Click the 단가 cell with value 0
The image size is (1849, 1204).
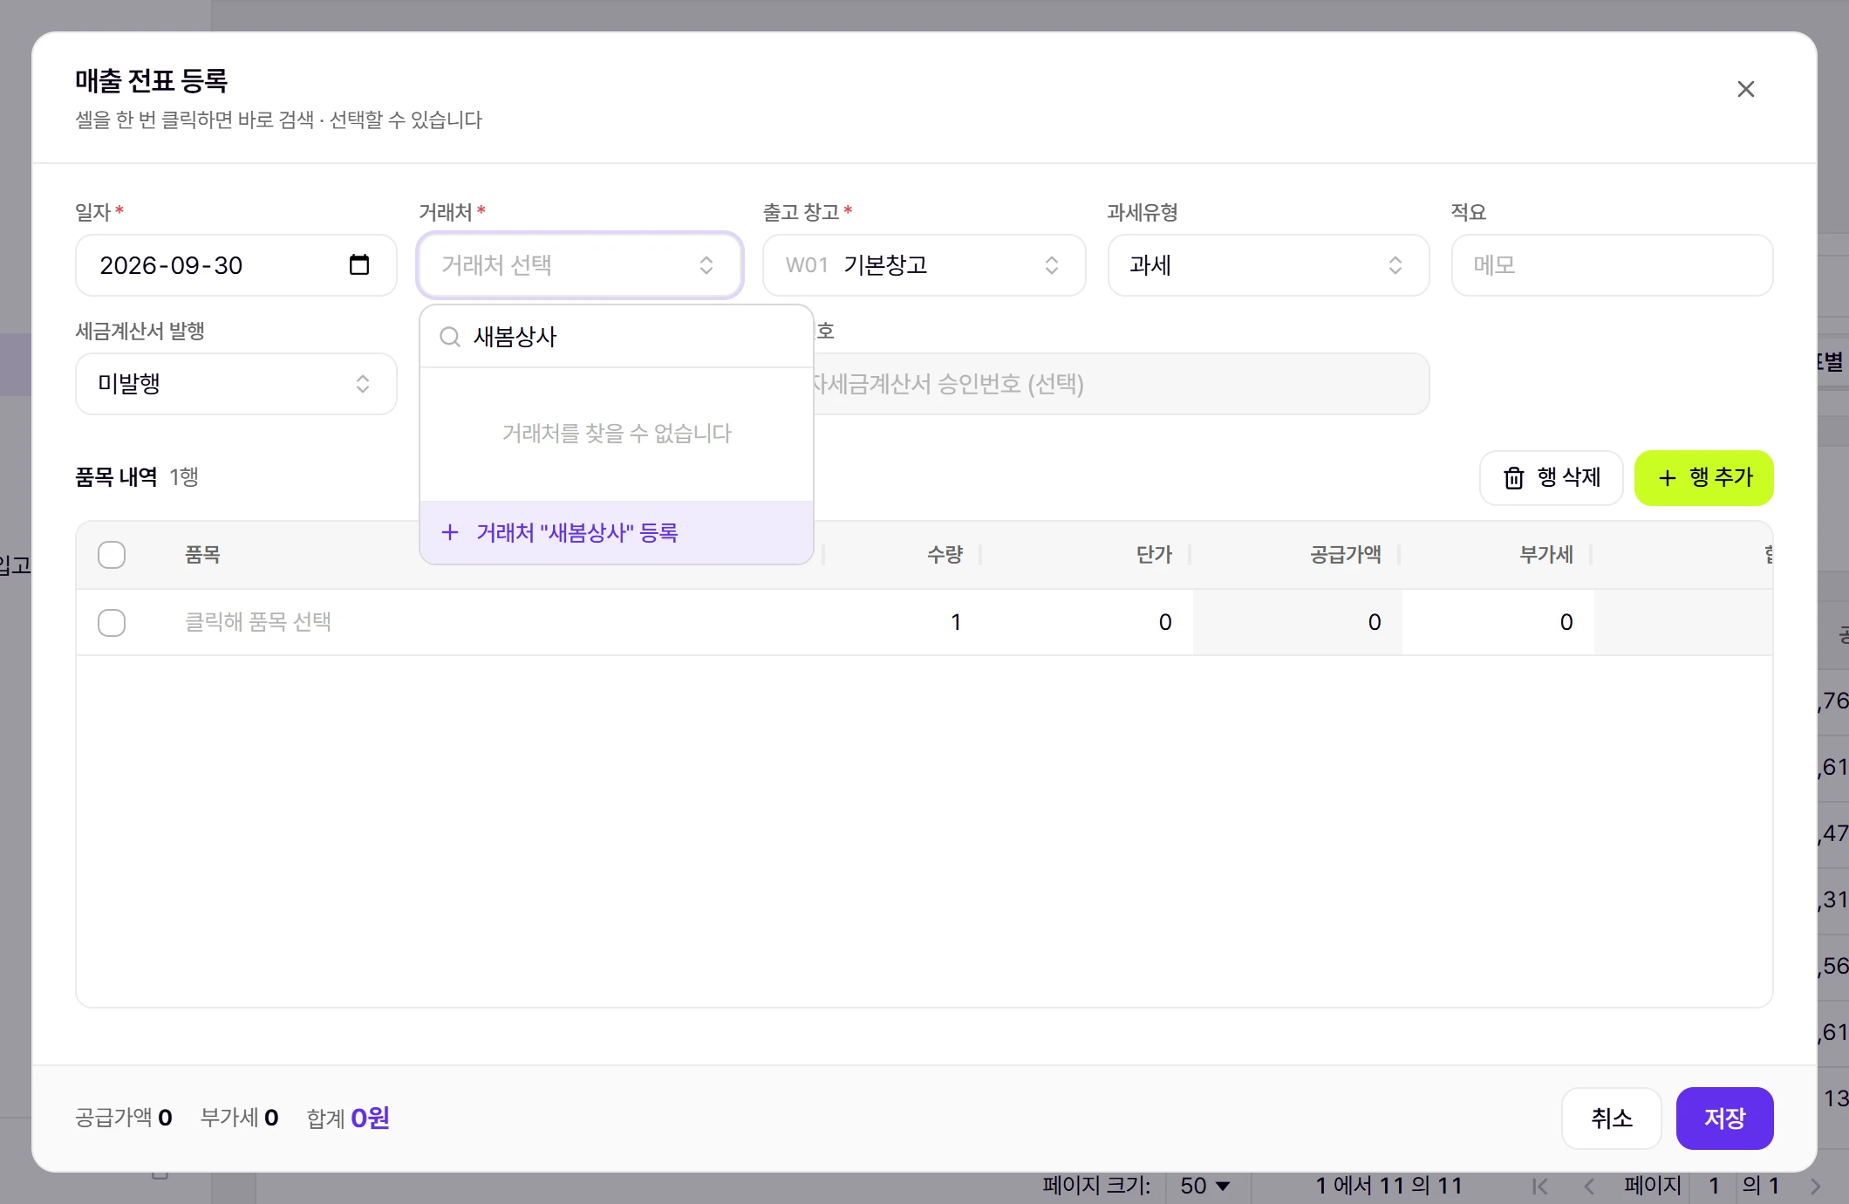coord(1087,622)
